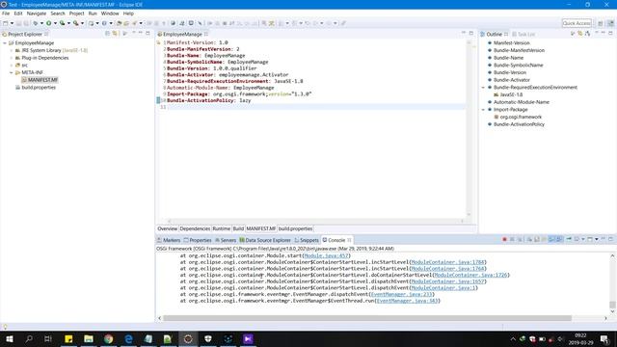Open ModuleContainer.java:1726 link
Image resolution: width=617 pixels, height=347 pixels.
470,275
